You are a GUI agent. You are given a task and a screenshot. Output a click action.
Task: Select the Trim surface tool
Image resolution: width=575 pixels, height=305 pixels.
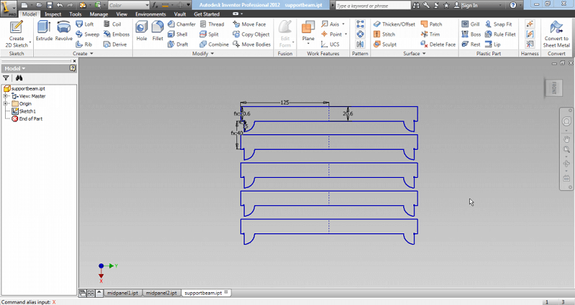(x=430, y=34)
